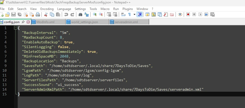Open the Settings menu
The image size is (245, 108).
[80, 9]
